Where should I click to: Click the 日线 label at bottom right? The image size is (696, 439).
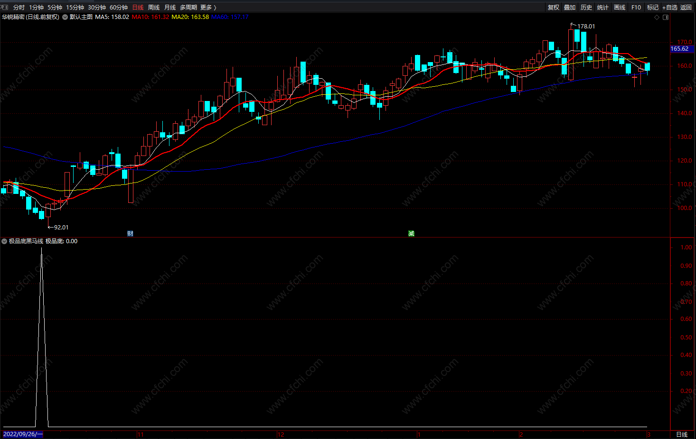pyautogui.click(x=682, y=434)
